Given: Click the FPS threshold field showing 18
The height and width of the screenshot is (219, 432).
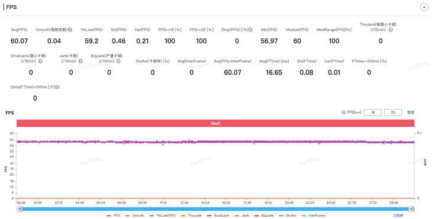Looking at the screenshot, I should coord(373,112).
